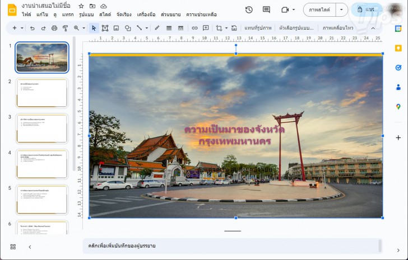Insert a link with chain icon
408x260 pixels.
pyautogui.click(x=194, y=28)
